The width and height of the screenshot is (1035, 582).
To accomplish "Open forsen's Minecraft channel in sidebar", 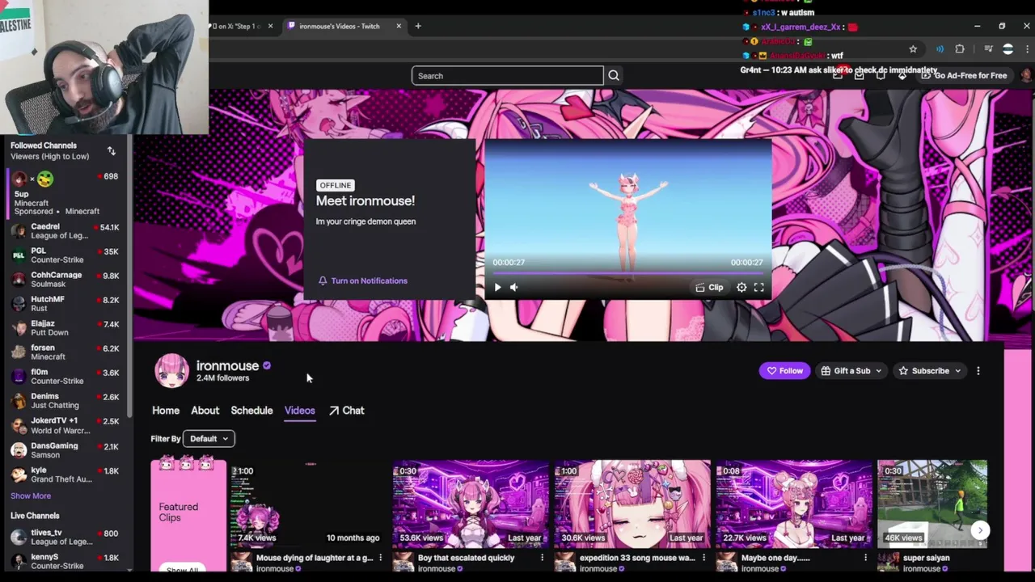I will [66, 352].
